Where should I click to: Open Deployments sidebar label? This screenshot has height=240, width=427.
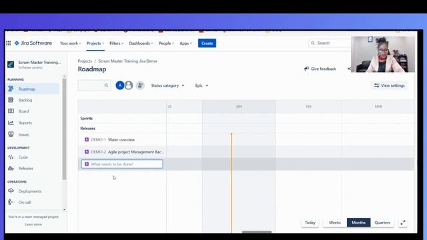(x=30, y=191)
